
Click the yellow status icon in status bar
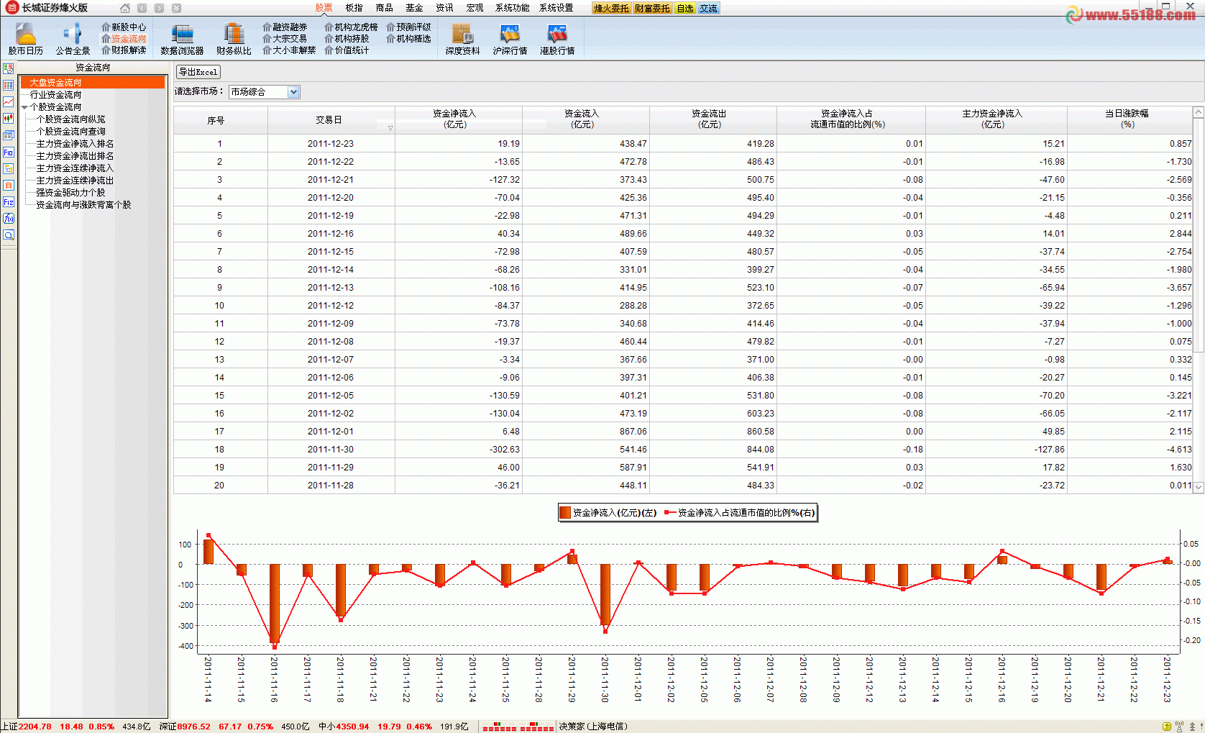coord(1167,727)
